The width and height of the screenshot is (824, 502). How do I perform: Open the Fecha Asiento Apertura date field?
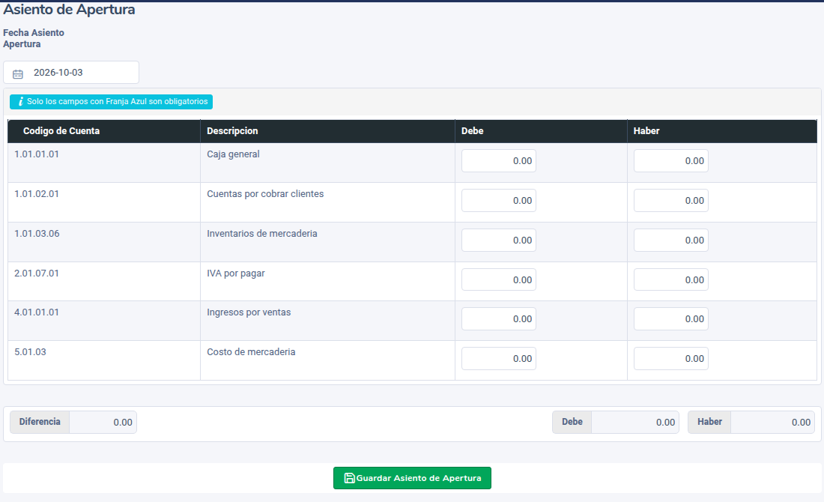(x=71, y=73)
